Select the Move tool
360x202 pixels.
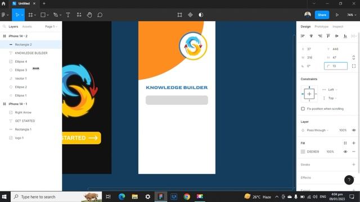click(x=17, y=15)
